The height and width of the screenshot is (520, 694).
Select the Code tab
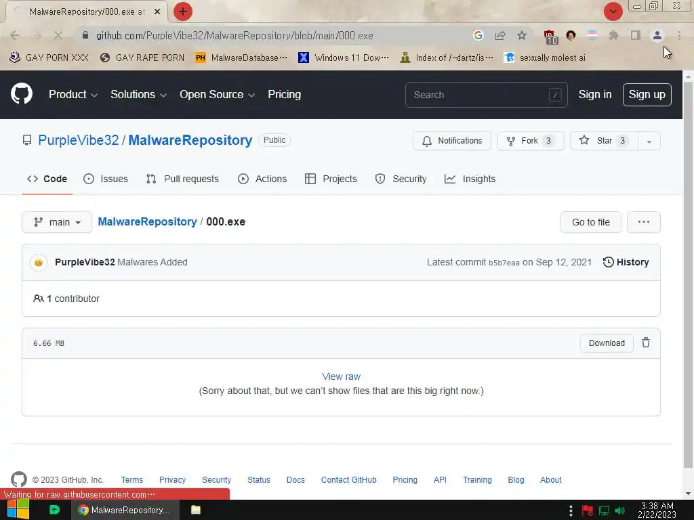(x=47, y=179)
